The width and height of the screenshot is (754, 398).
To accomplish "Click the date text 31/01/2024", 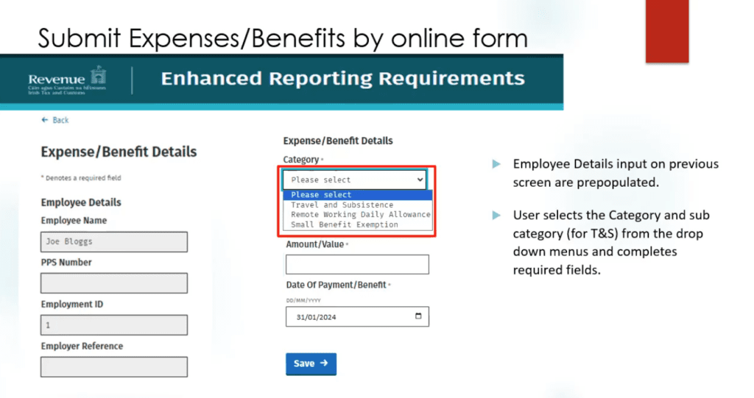I will pyautogui.click(x=316, y=317).
